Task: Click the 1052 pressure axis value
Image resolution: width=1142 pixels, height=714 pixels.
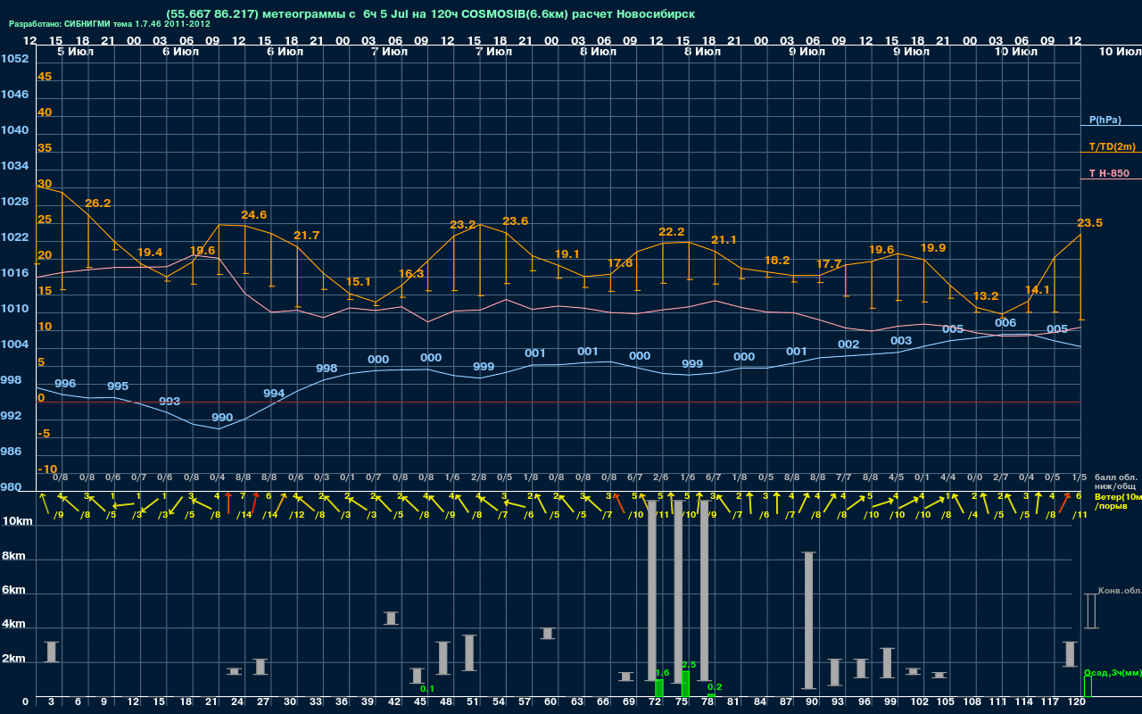Action: (x=14, y=59)
